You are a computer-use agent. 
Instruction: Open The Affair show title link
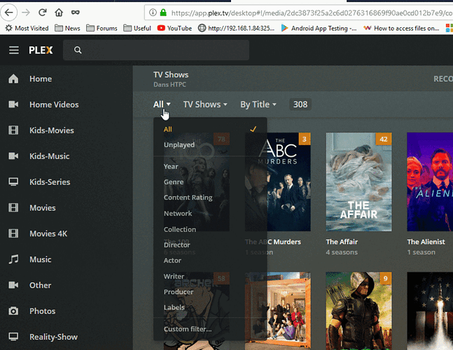tap(342, 241)
